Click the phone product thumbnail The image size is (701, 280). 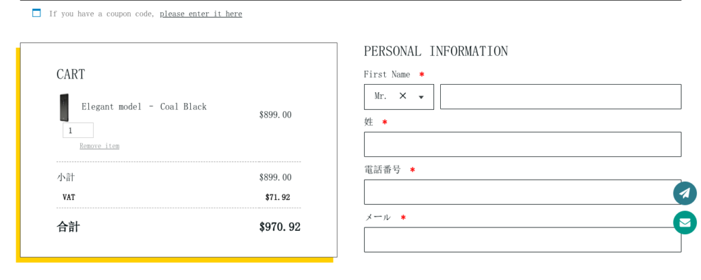(64, 107)
